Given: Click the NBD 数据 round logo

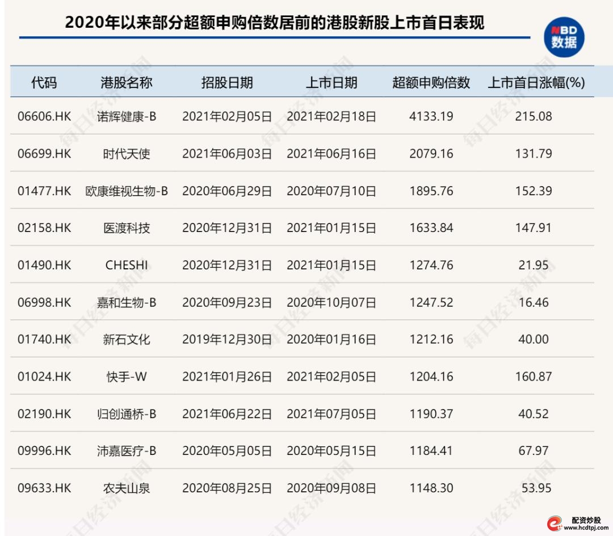Looking at the screenshot, I should point(564,37).
